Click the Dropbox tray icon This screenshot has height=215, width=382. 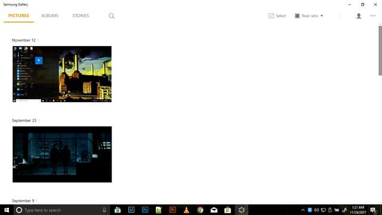[x=310, y=210]
